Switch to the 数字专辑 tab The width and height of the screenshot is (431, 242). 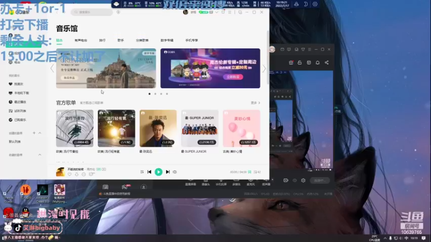(167, 40)
